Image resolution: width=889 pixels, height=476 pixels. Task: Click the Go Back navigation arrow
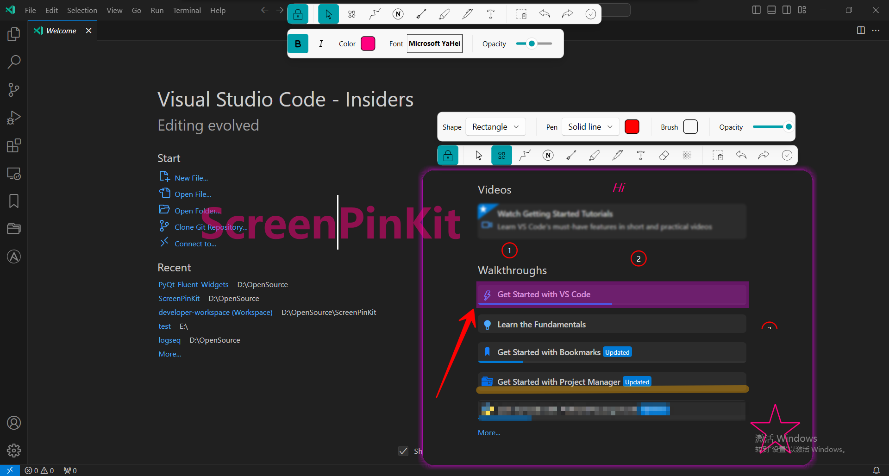click(264, 10)
